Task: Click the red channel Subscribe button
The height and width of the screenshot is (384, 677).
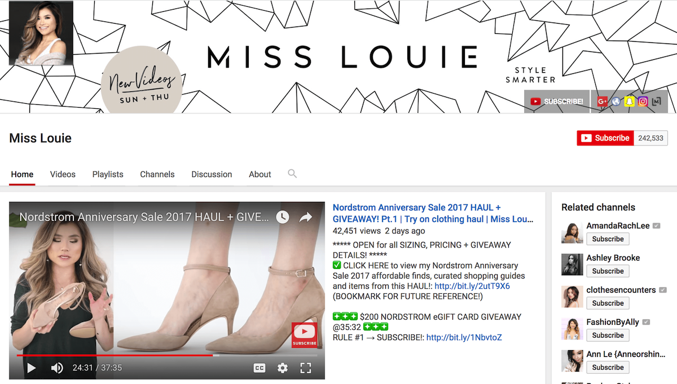Action: pyautogui.click(x=605, y=138)
